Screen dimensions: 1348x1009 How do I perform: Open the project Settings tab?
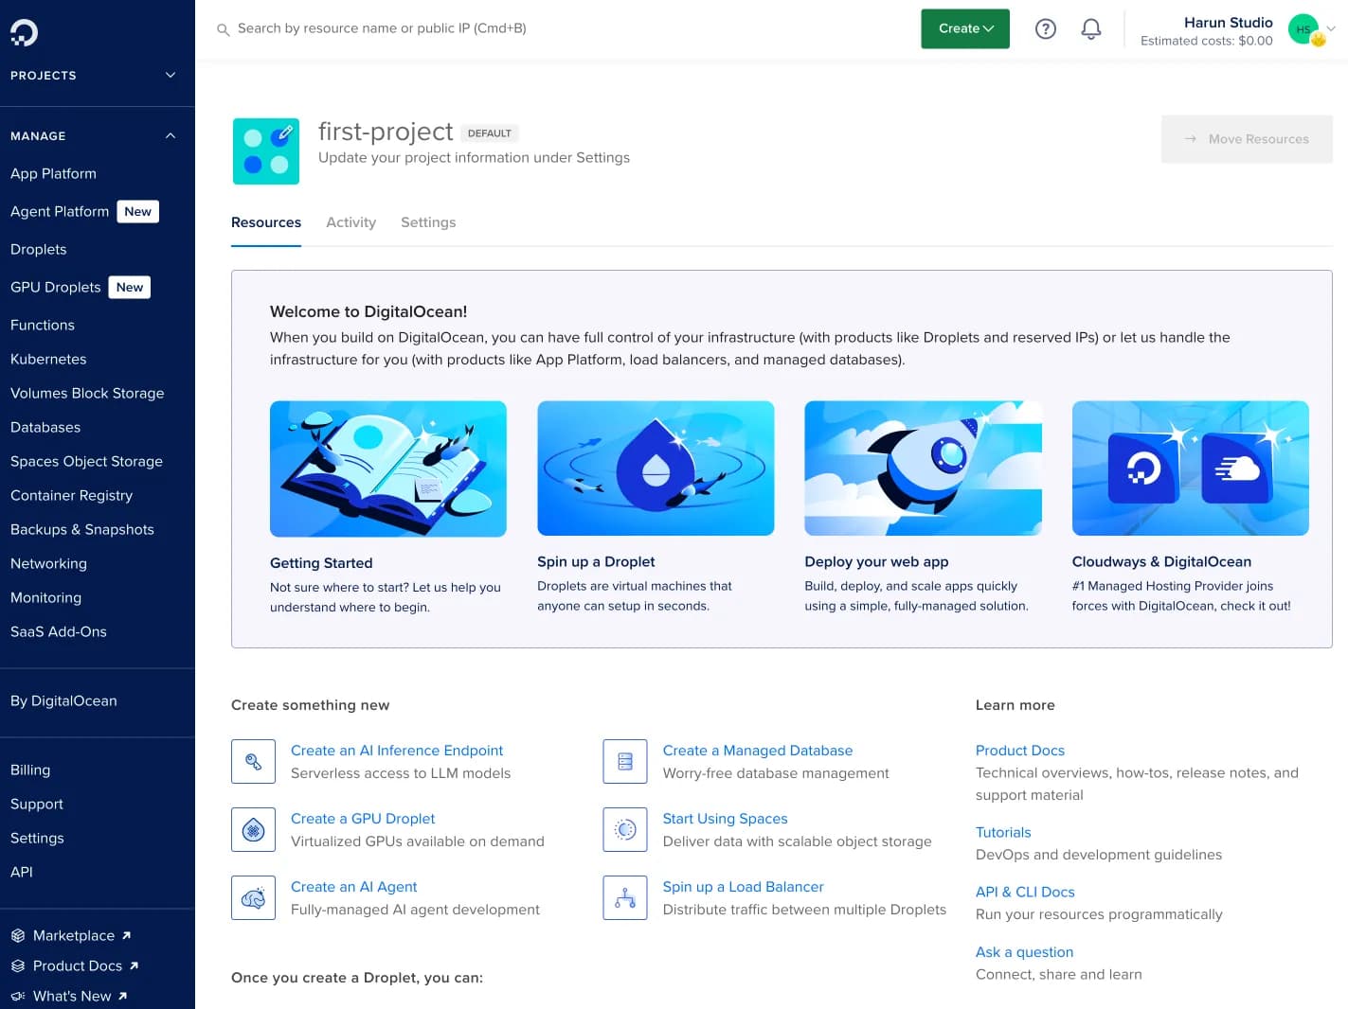pos(428,222)
